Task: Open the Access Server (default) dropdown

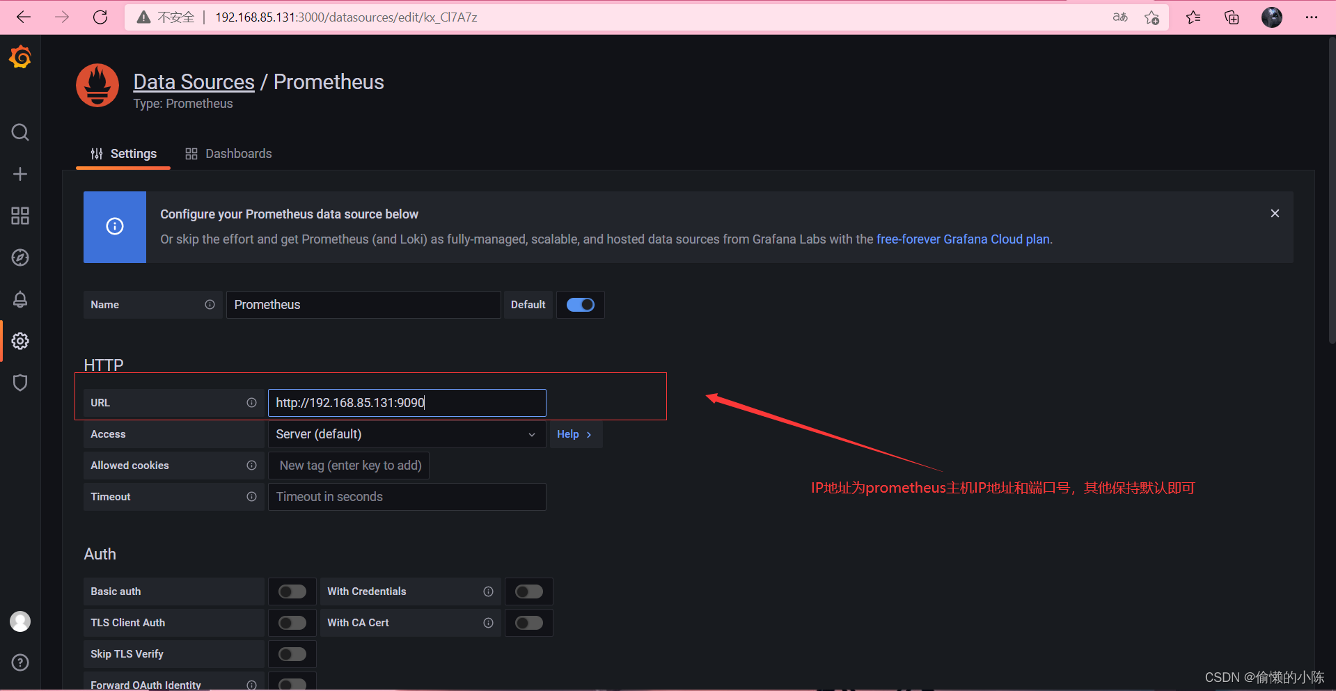Action: coord(407,434)
